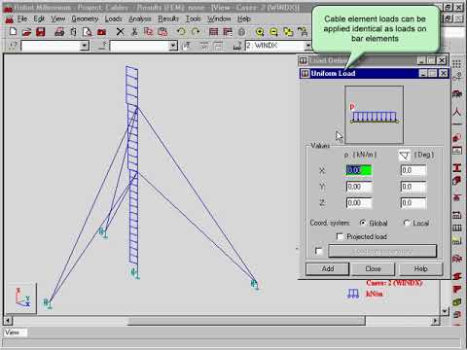The width and height of the screenshot is (467, 350).
Task: Click the horizontal scrollbar right arrow
Action: tap(435, 321)
